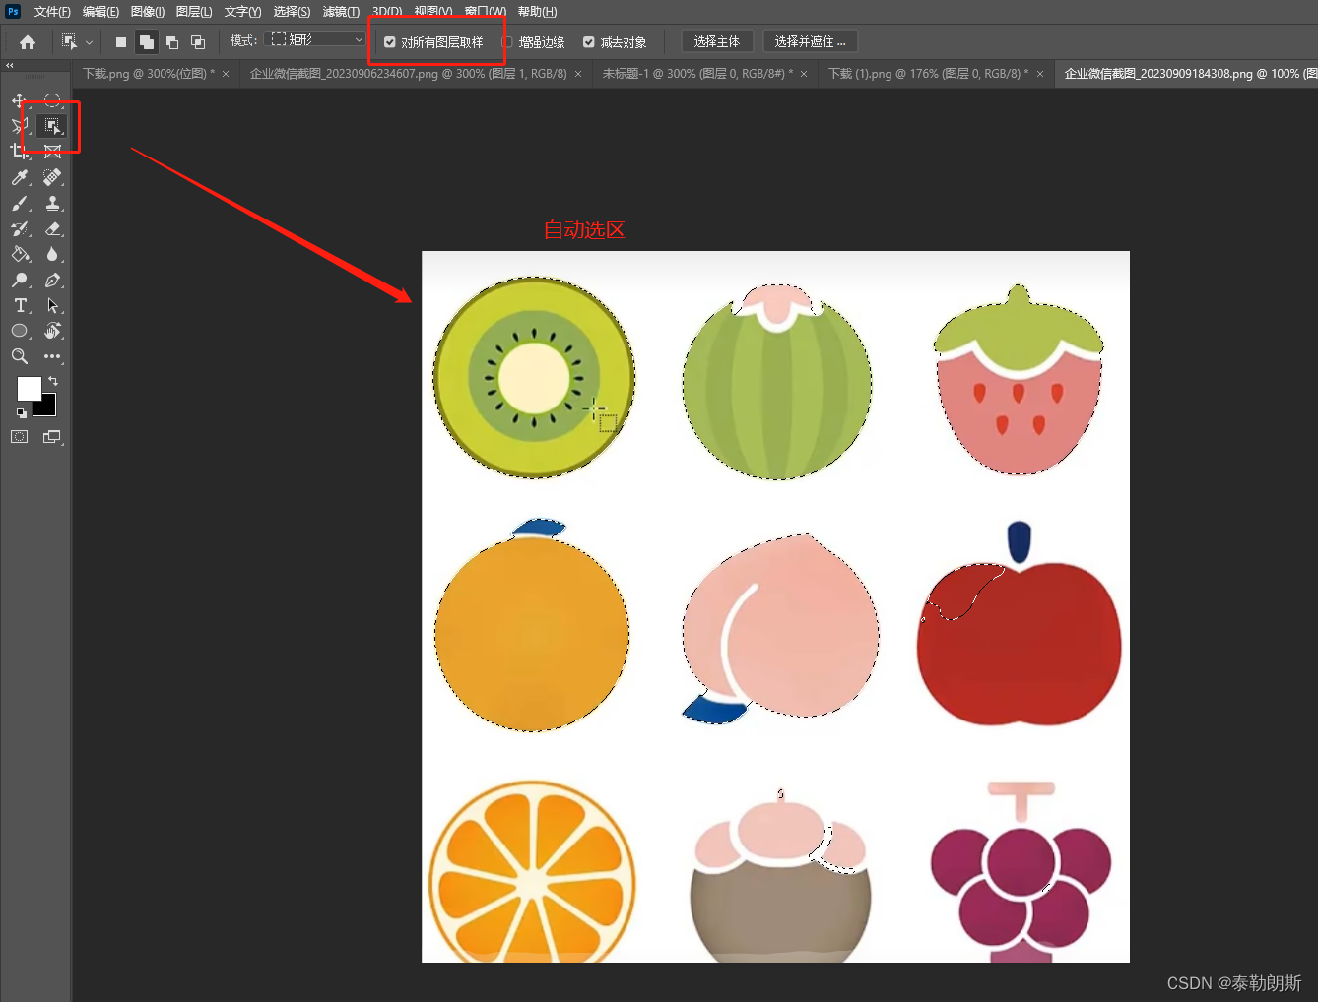Select the Elliptical Marquee tool
Viewport: 1318px width, 1002px height.
pyautogui.click(x=52, y=100)
